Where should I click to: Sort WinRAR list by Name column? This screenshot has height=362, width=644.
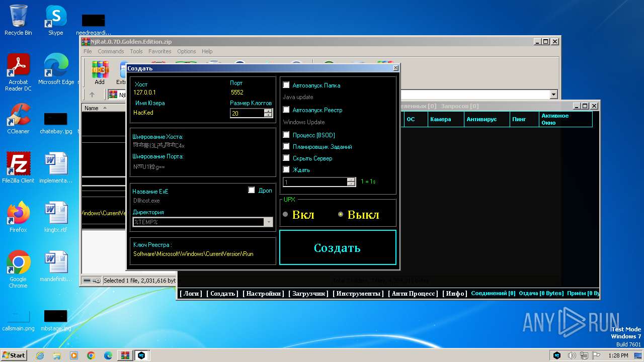click(x=92, y=108)
